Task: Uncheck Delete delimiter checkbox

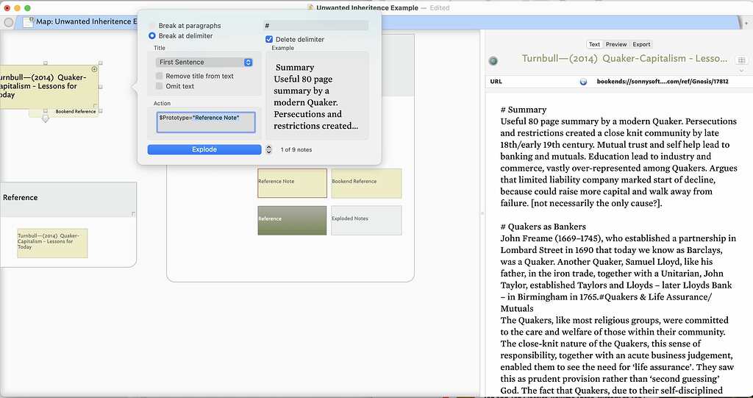Action: 269,40
